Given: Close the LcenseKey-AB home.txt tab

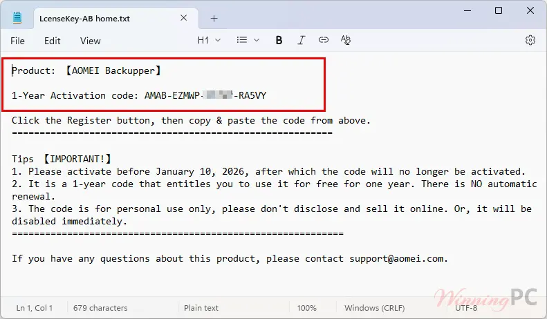Looking at the screenshot, I should coord(183,18).
